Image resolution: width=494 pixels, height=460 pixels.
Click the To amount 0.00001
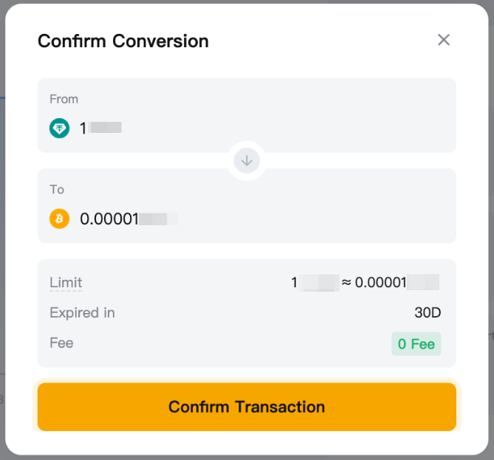(109, 219)
